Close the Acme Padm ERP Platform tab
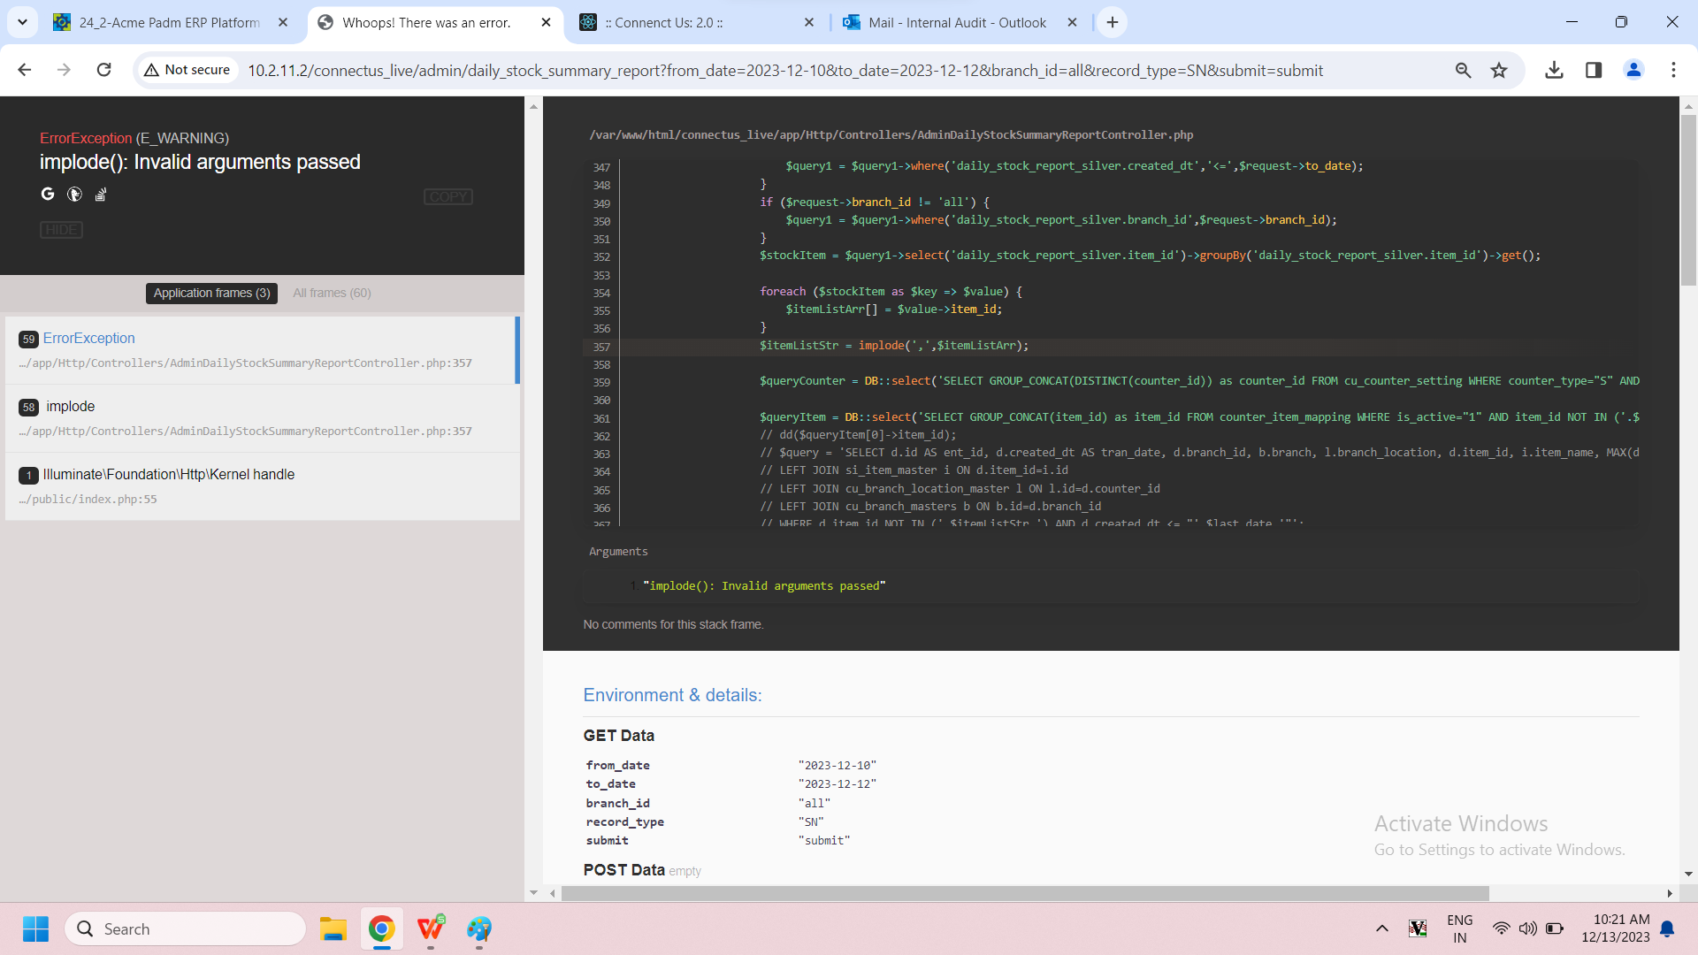The height and width of the screenshot is (955, 1698). pos(283,22)
